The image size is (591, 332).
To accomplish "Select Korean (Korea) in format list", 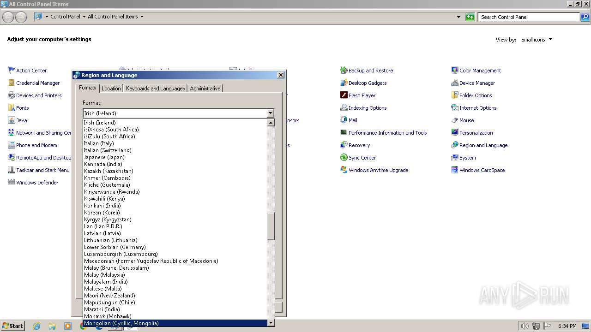I will [x=175, y=213].
